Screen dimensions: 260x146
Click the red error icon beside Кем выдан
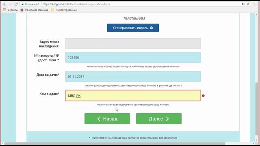pos(203,96)
